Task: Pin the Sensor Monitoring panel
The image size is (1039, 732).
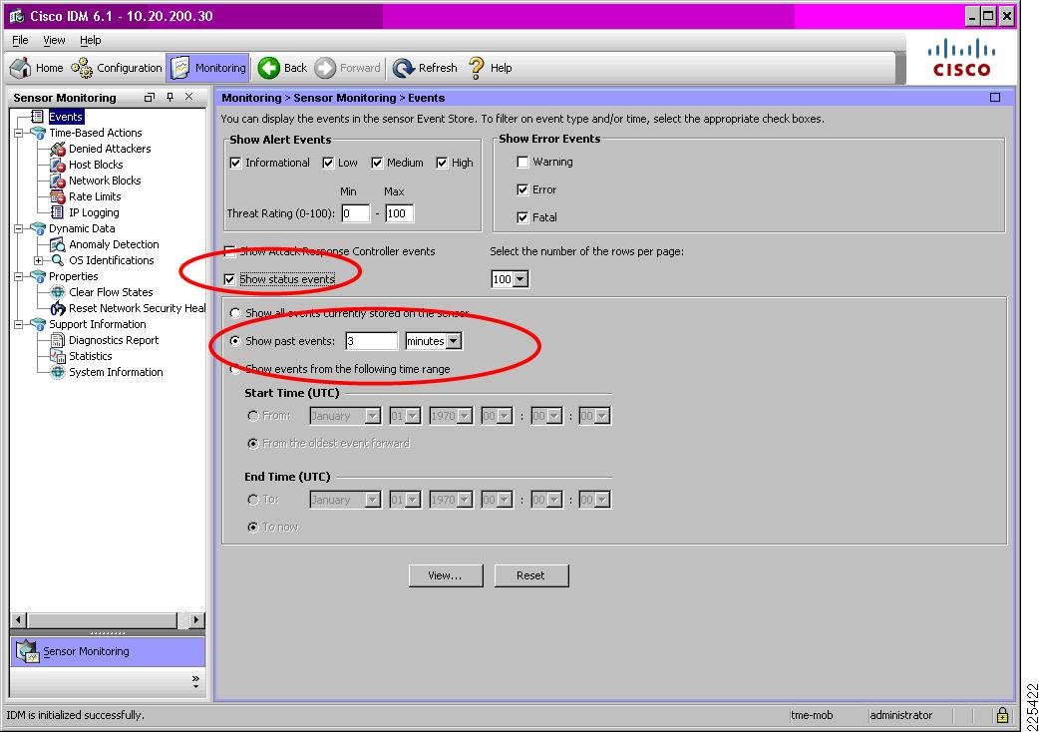Action: (x=170, y=98)
